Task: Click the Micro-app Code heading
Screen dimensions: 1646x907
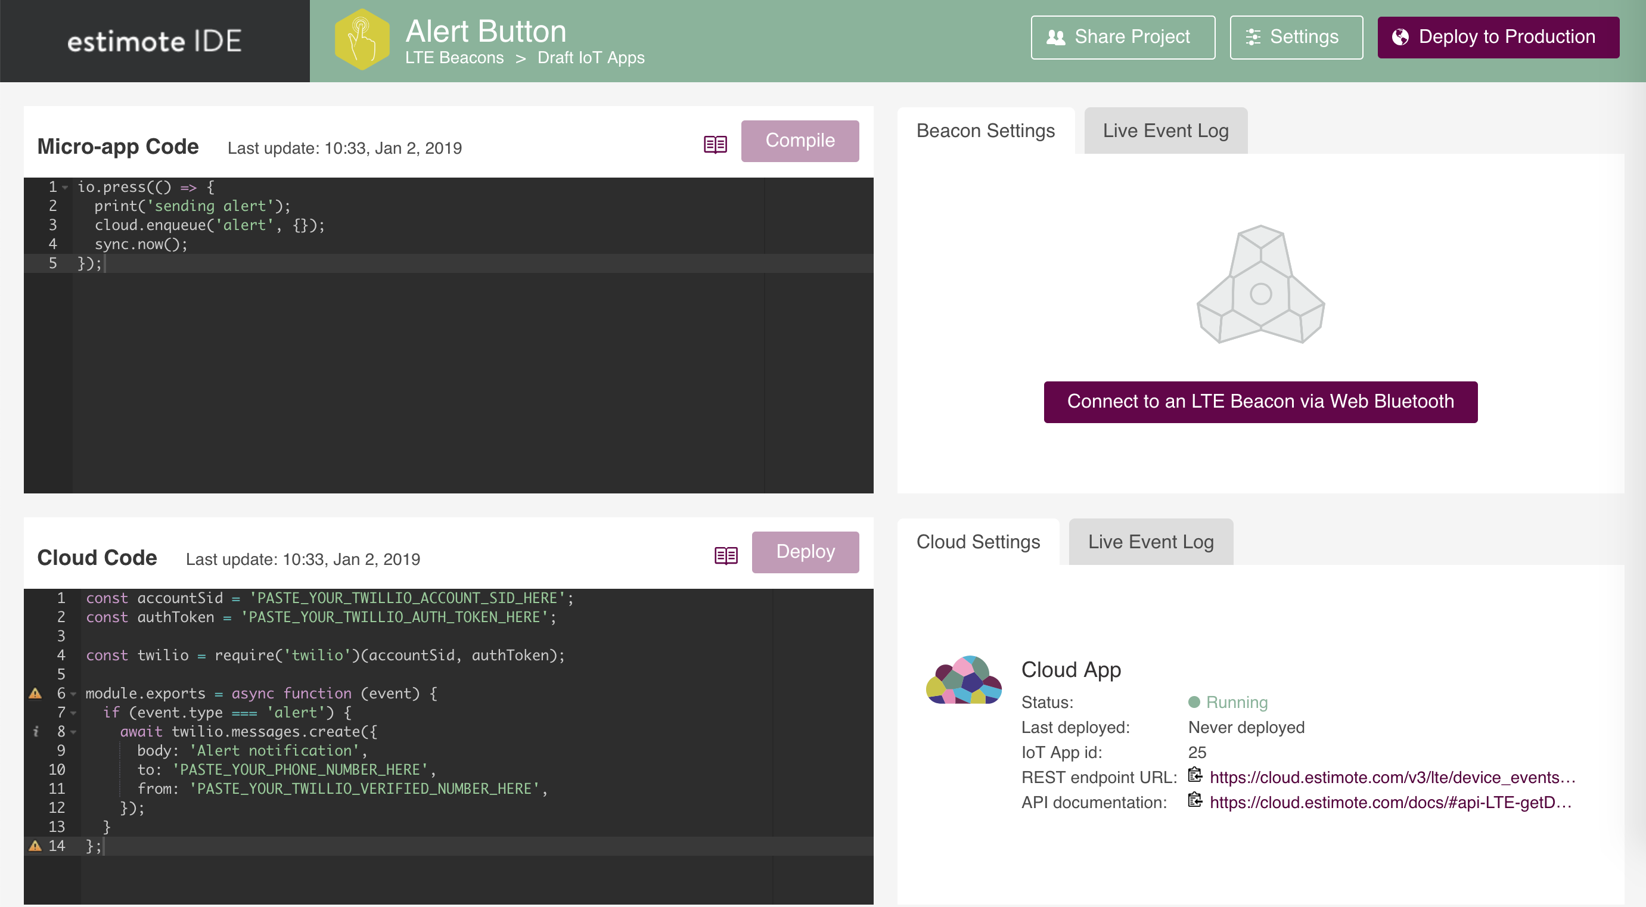Action: tap(117, 146)
